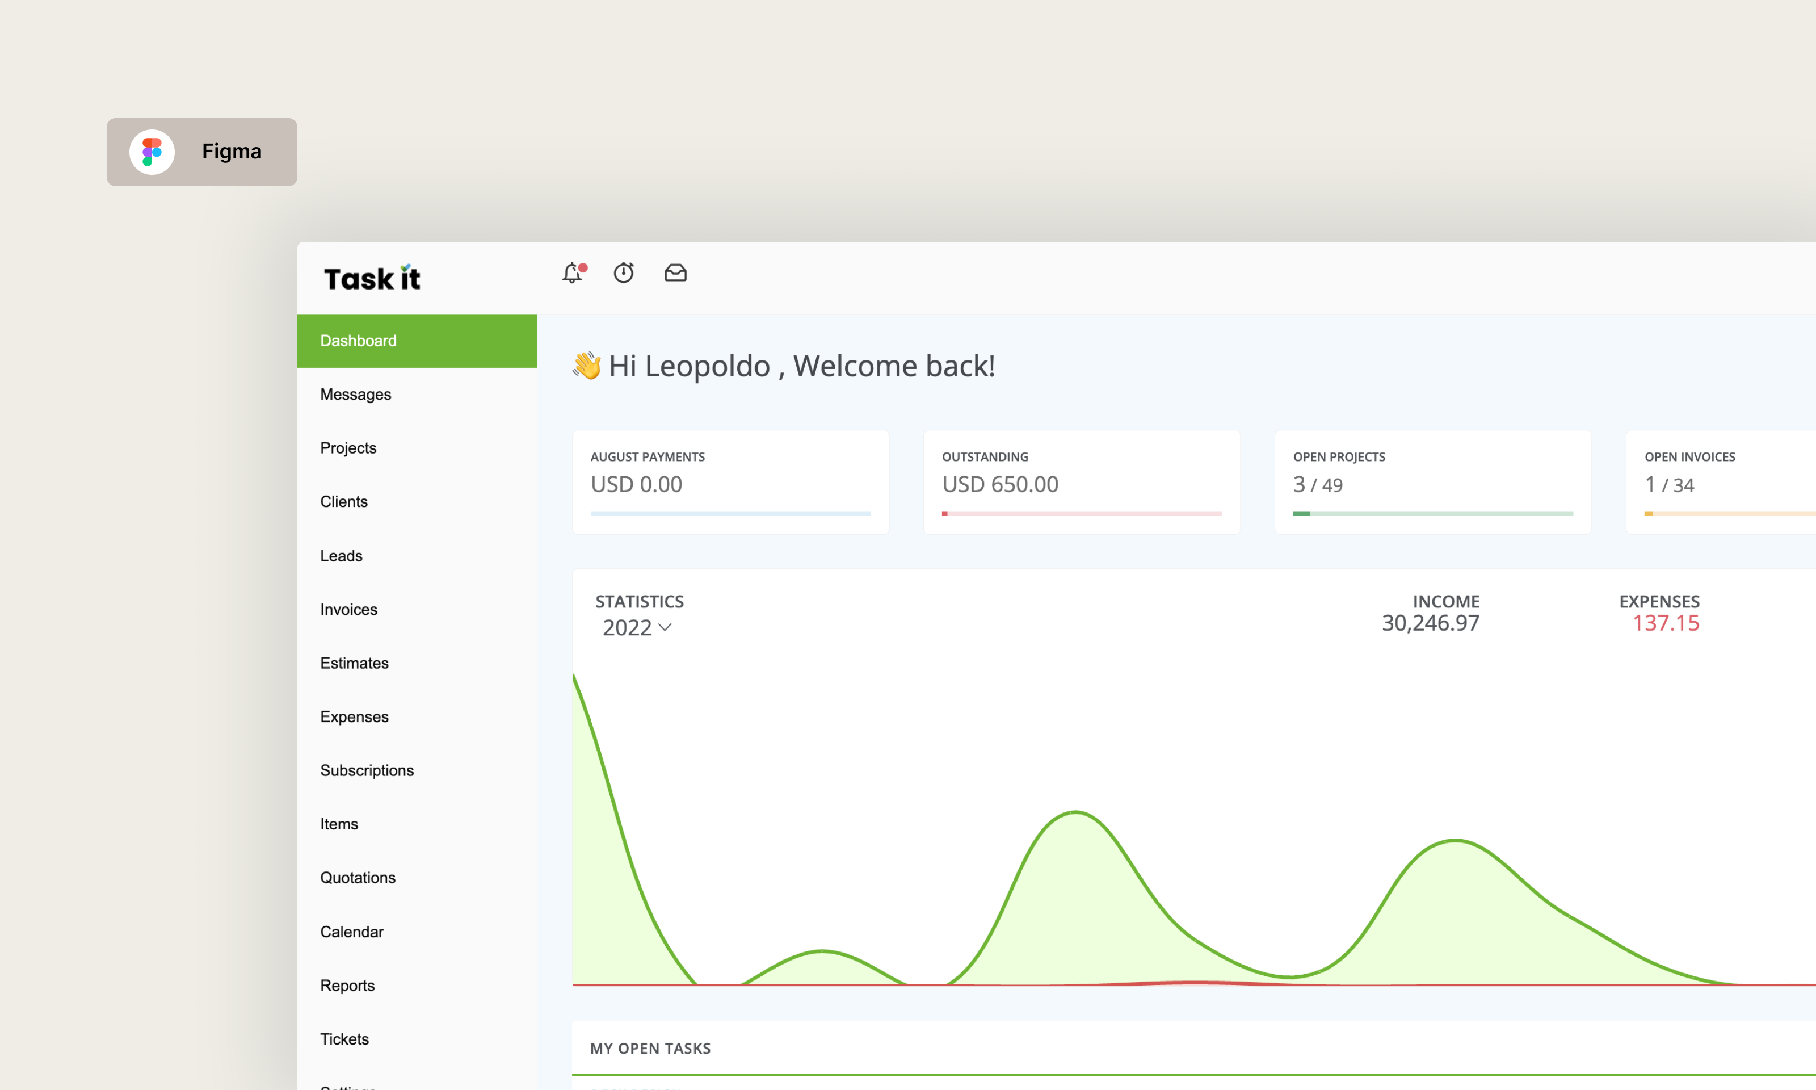Open the inbox envelope icon
Viewport: 1816px width, 1090px height.
click(675, 273)
